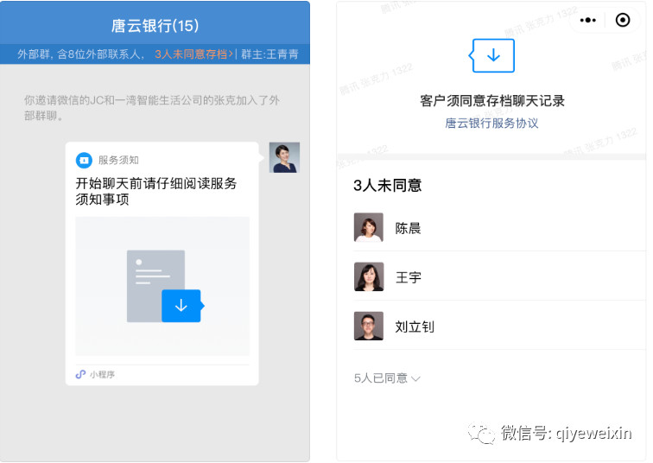Image resolution: width=653 pixels, height=463 pixels.
Task: Click the 服务须知 label in the card
Action: [118, 161]
